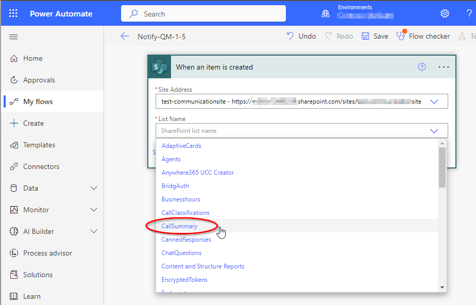Click the Connectors plug icon
This screenshot has width=476, height=305.
[x=14, y=166]
